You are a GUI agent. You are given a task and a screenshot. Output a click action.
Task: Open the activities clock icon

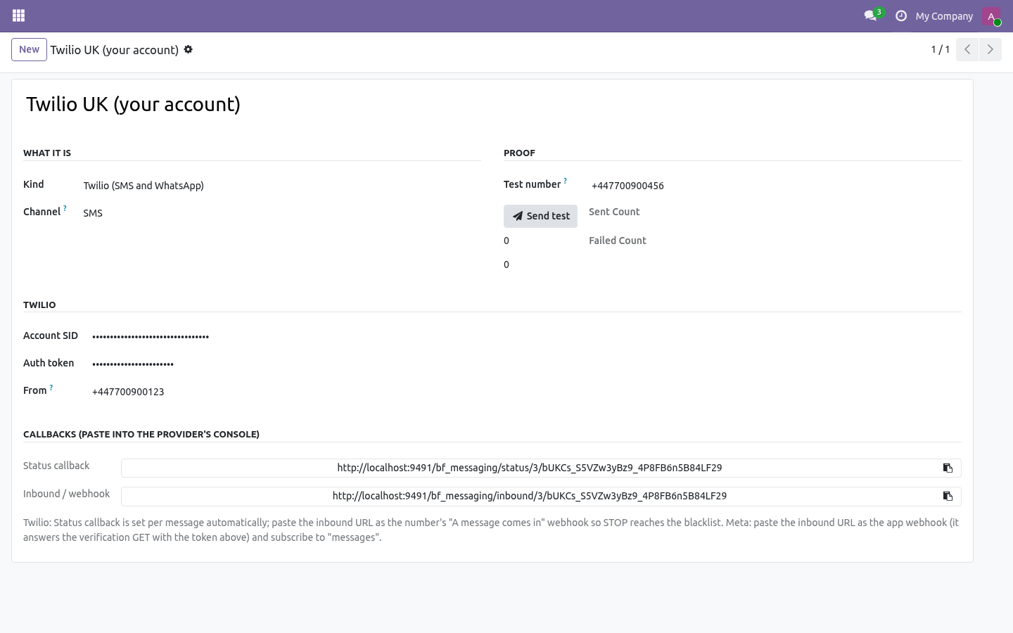(x=901, y=15)
